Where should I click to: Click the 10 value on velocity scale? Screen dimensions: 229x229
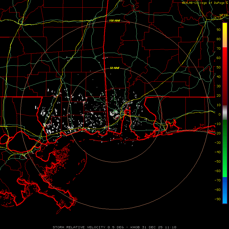click(x=219, y=105)
